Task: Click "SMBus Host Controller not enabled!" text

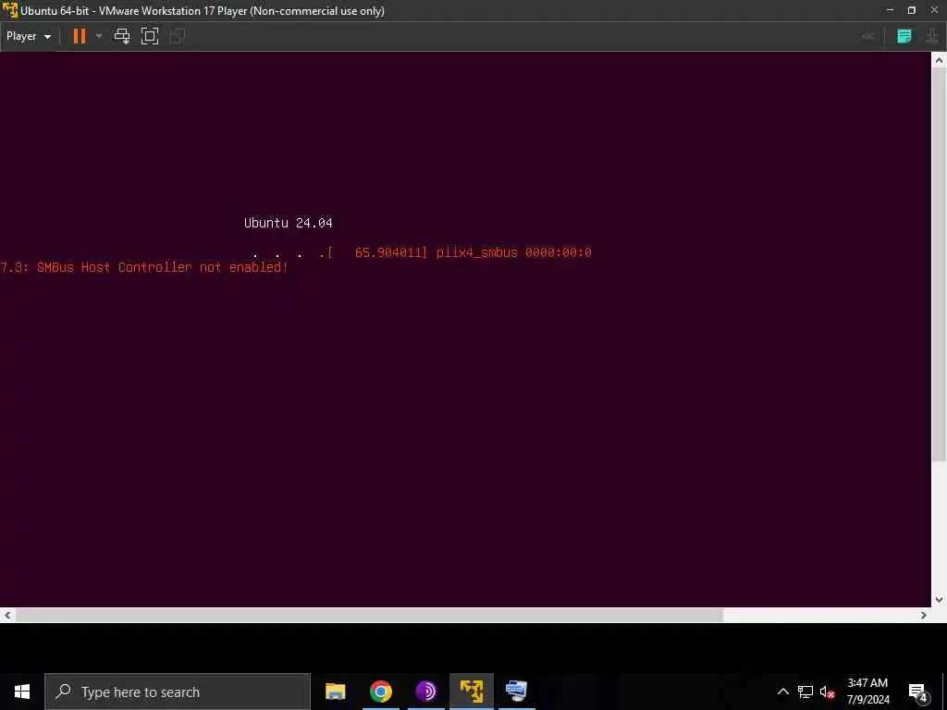Action: click(x=163, y=267)
